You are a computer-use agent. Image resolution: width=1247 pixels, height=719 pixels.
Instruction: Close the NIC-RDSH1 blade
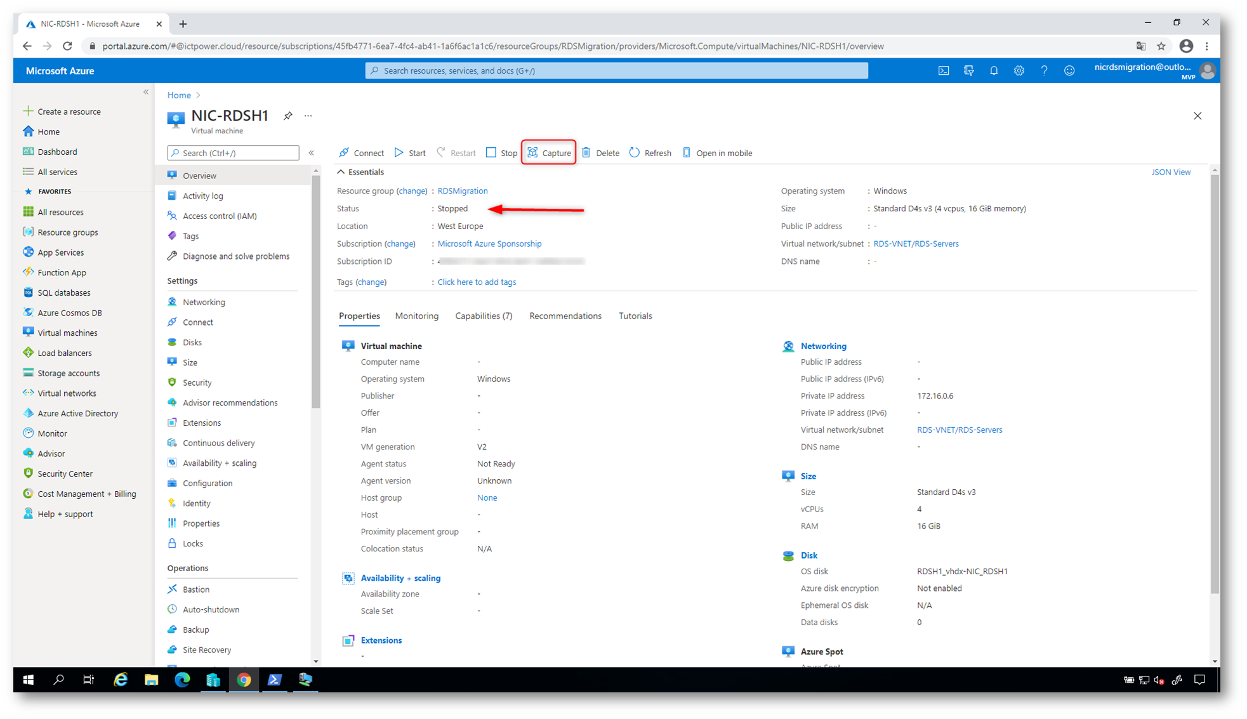click(1198, 116)
